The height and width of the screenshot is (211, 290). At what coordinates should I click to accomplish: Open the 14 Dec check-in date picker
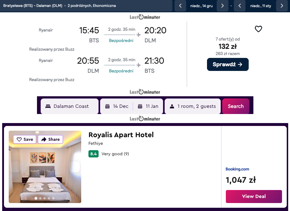click(117, 106)
